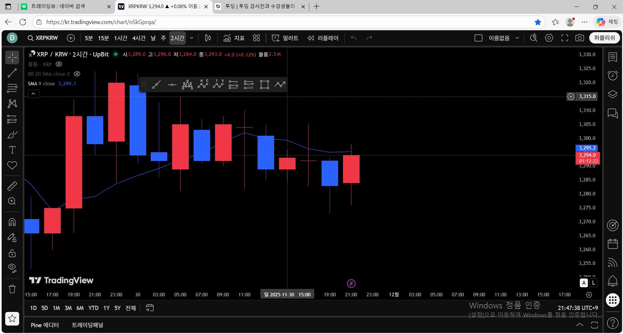The width and height of the screenshot is (623, 334).
Task: Open chart settings hexagon icon
Action: coord(549,38)
